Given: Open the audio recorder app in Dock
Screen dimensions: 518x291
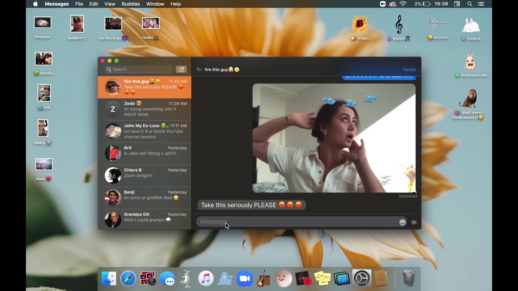Looking at the screenshot, I should pos(303,278).
